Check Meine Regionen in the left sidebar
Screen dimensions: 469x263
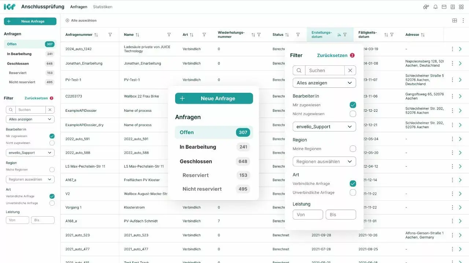52,169
